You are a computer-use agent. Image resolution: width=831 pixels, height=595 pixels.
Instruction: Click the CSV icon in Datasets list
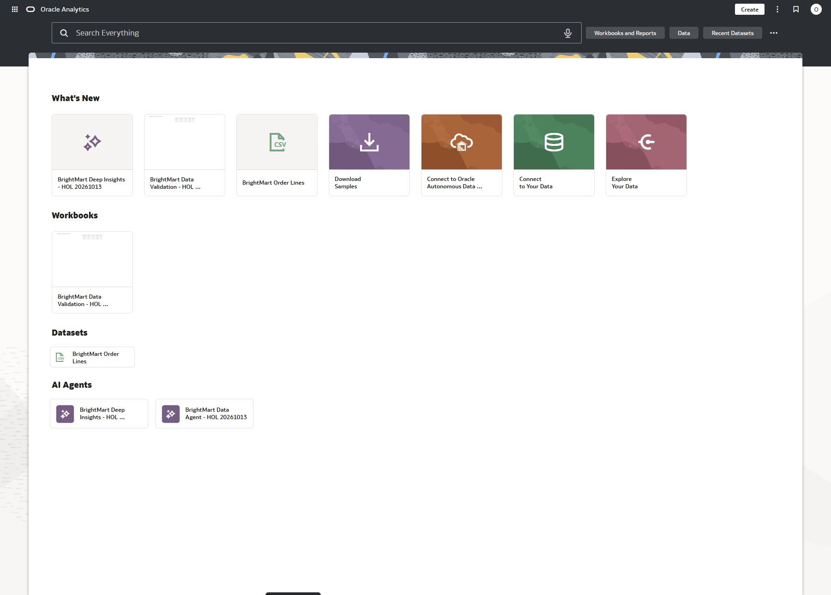(60, 357)
